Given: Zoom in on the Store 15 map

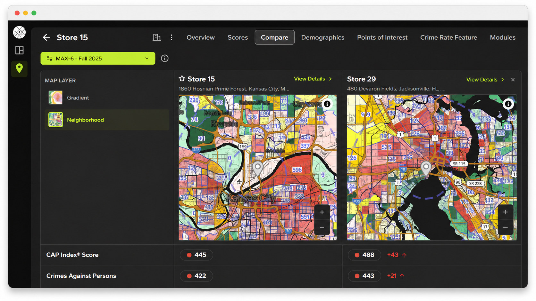Looking at the screenshot, I should (322, 212).
